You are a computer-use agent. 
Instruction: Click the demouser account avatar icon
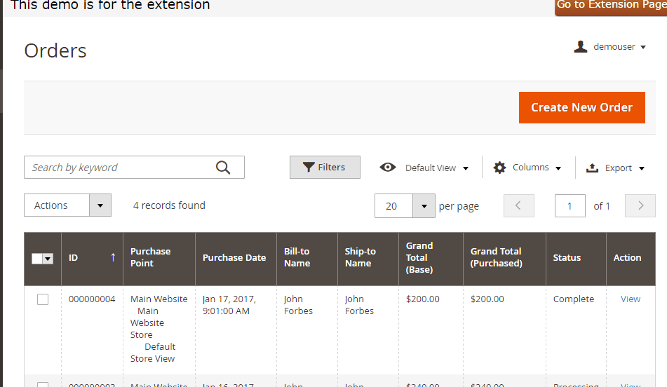(580, 47)
